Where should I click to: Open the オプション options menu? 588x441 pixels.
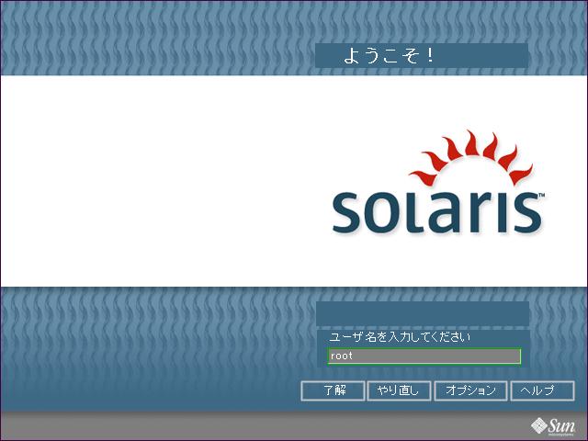470,390
